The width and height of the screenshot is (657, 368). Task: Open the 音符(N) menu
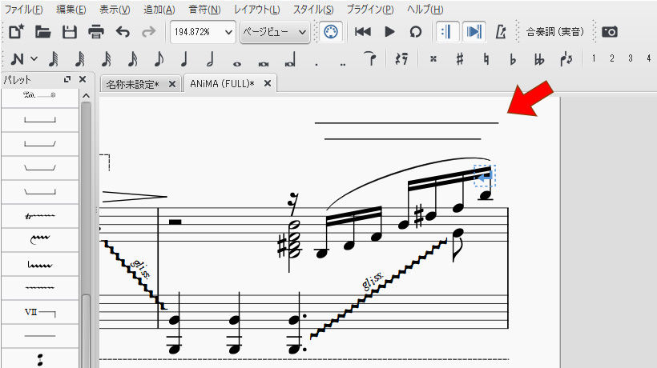[204, 10]
